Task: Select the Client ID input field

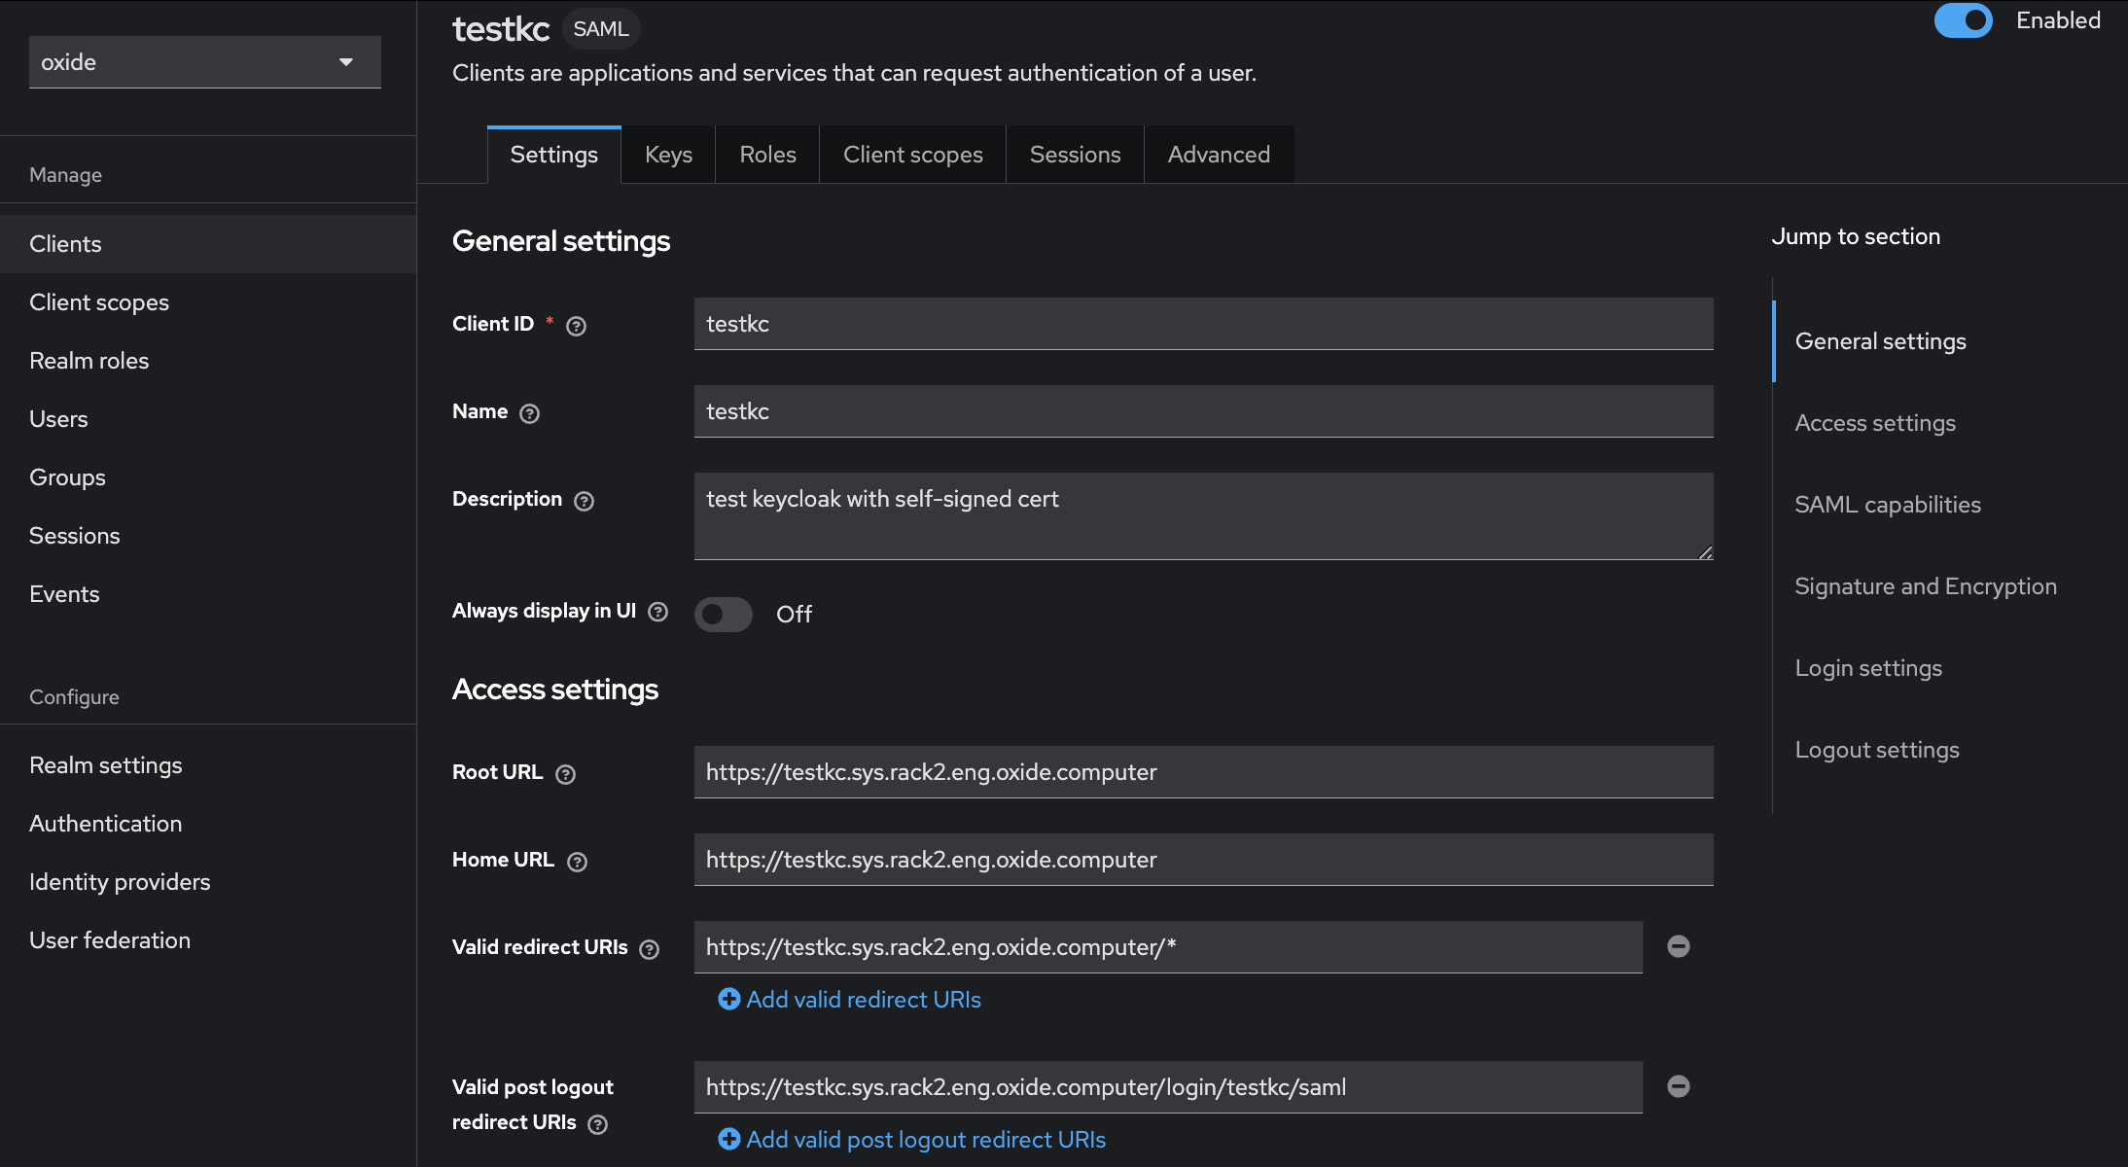Action: pyautogui.click(x=1204, y=324)
